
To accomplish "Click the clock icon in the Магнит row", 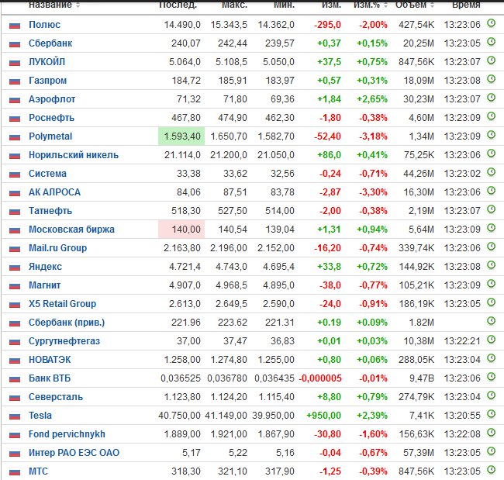I will tap(491, 284).
